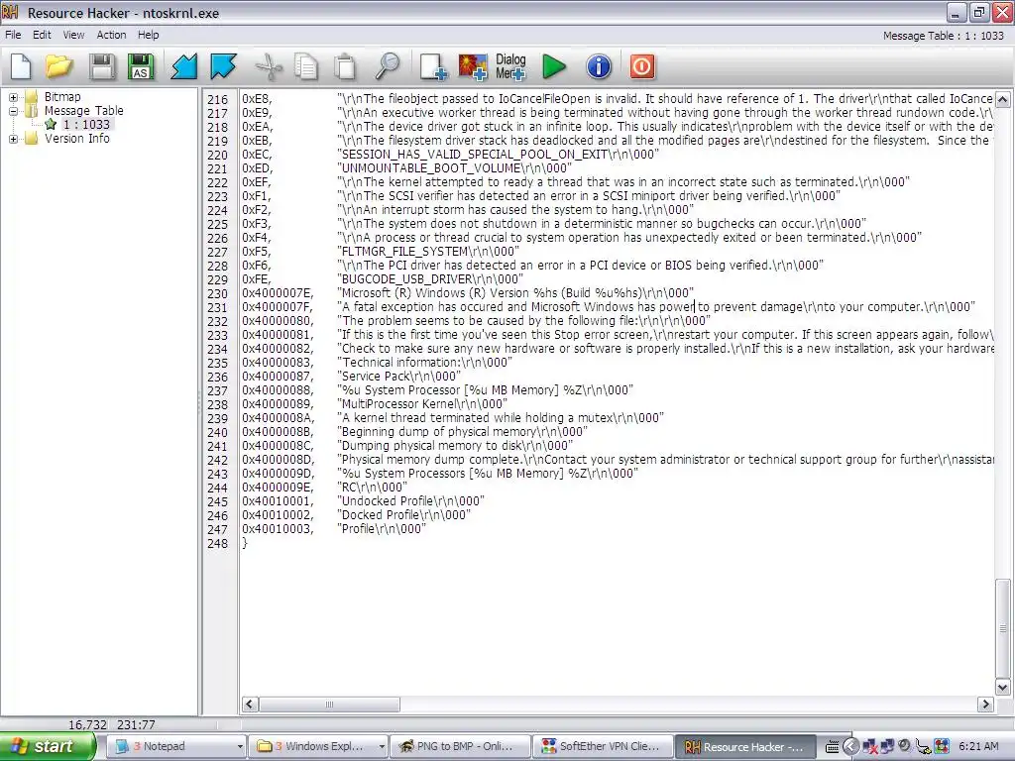Click the "Undocked Profile" line text
This screenshot has width=1015, height=761.
pos(410,500)
